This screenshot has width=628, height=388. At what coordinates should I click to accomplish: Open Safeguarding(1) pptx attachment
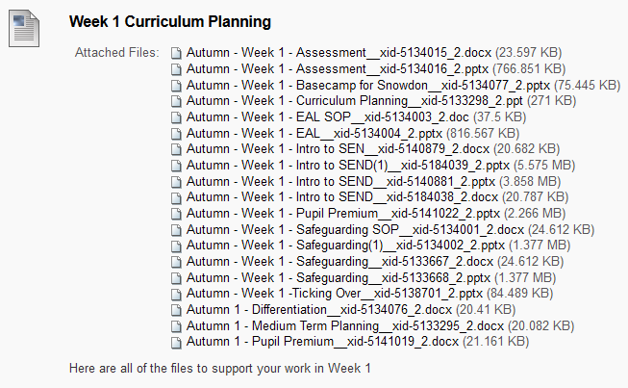point(345,245)
